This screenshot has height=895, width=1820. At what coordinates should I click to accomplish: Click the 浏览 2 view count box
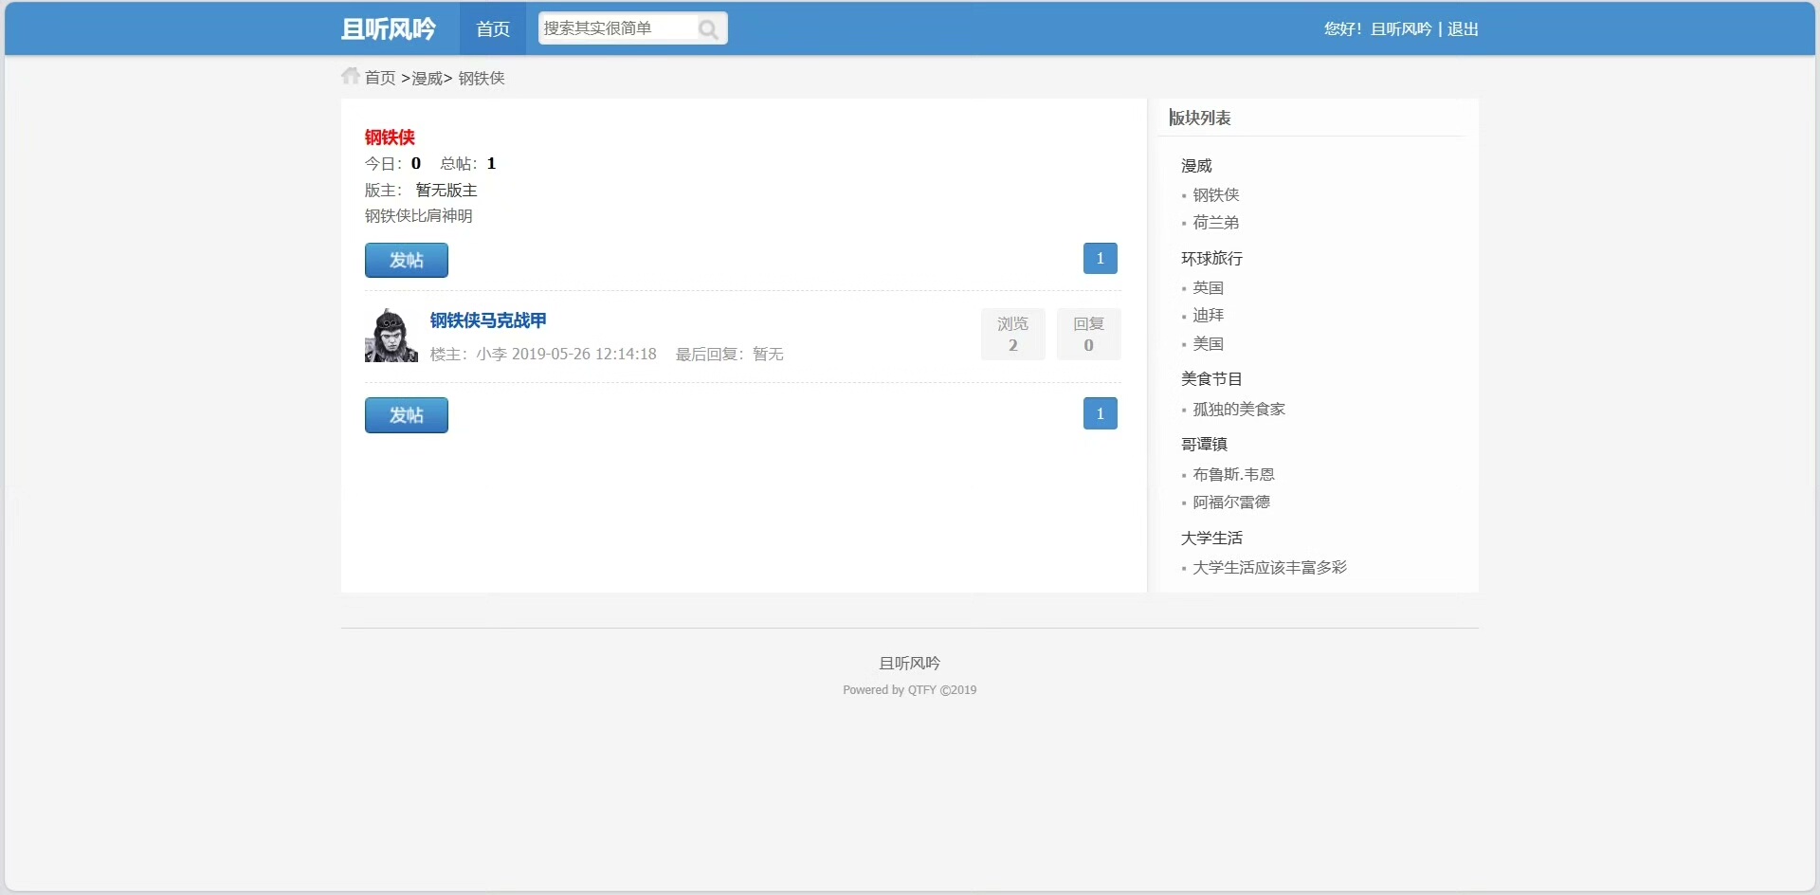pos(1013,334)
